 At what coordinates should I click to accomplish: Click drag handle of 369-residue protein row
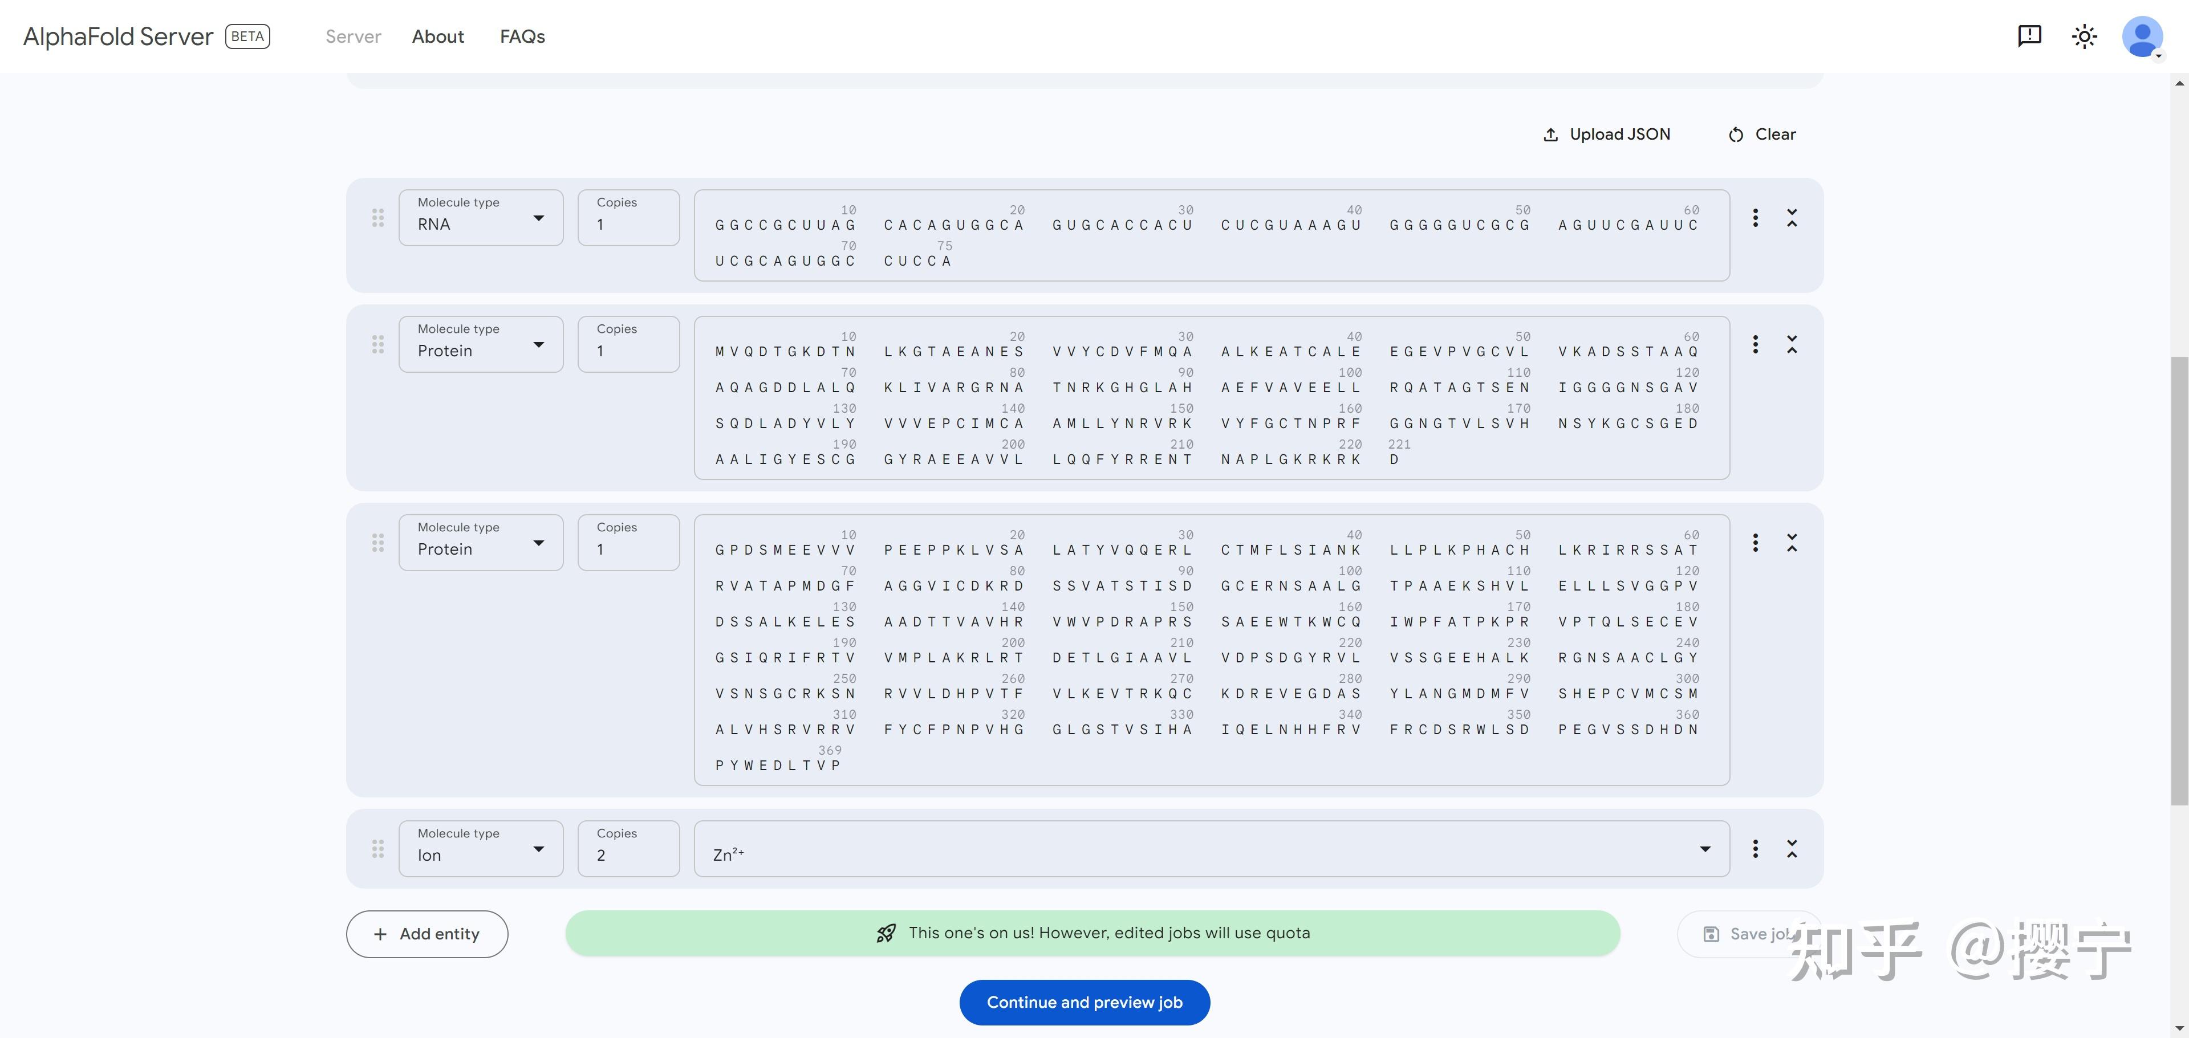(378, 543)
